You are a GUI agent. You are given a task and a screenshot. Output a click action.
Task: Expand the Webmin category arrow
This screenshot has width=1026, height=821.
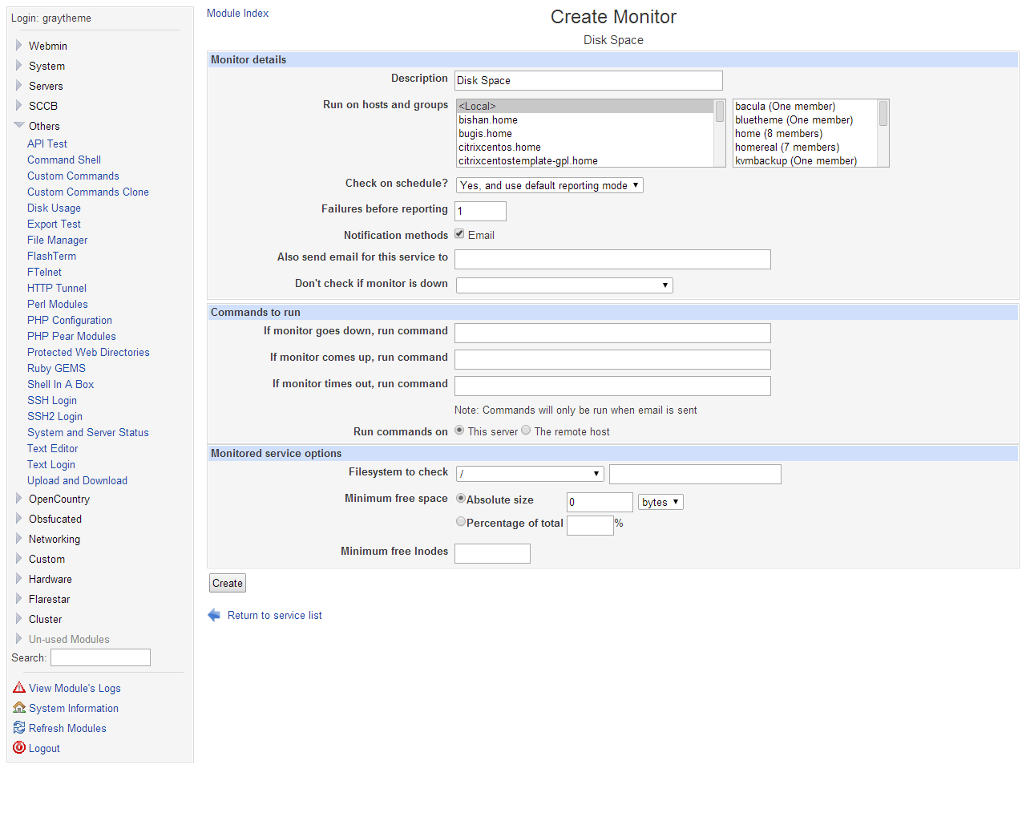pyautogui.click(x=18, y=46)
